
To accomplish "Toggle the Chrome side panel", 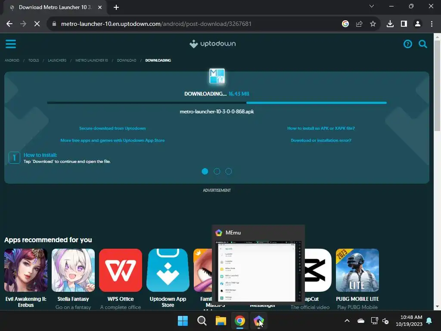I will click(404, 24).
